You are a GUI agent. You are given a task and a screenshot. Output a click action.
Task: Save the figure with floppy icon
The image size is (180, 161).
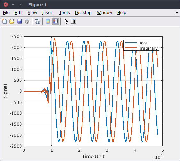(20, 21)
